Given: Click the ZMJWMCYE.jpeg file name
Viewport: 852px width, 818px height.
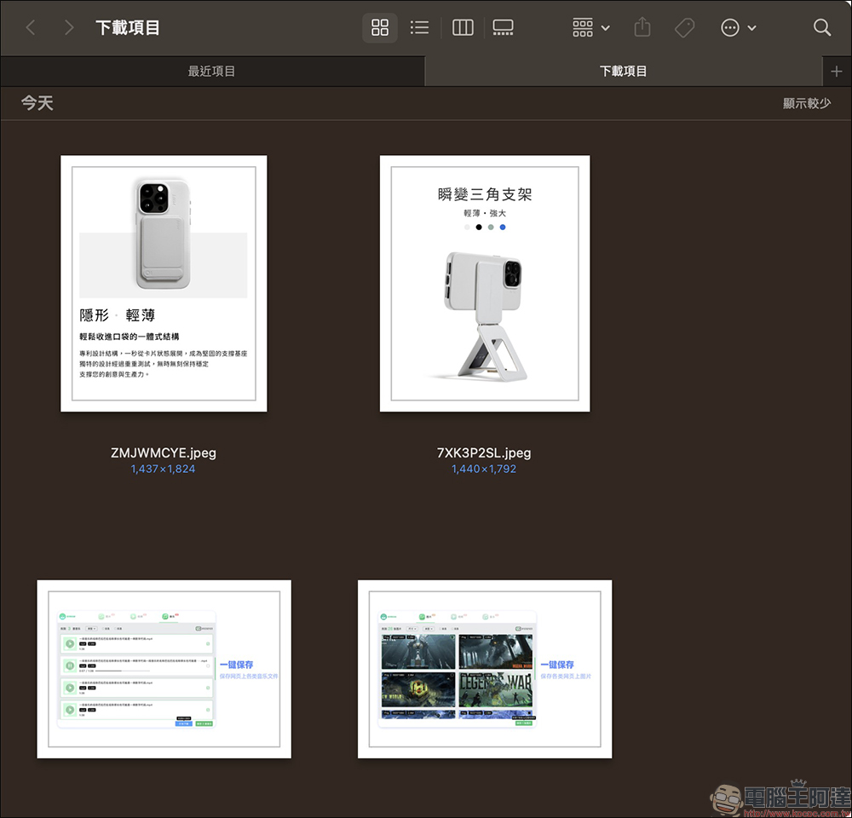Looking at the screenshot, I should (164, 452).
